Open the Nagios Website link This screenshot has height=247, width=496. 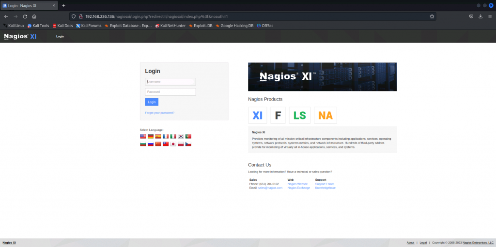pyautogui.click(x=297, y=184)
